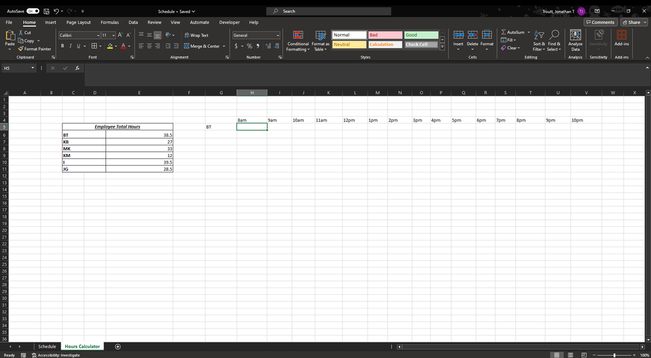Open Find & Select magnifier
Image resolution: width=651 pixels, height=358 pixels.
554,40
